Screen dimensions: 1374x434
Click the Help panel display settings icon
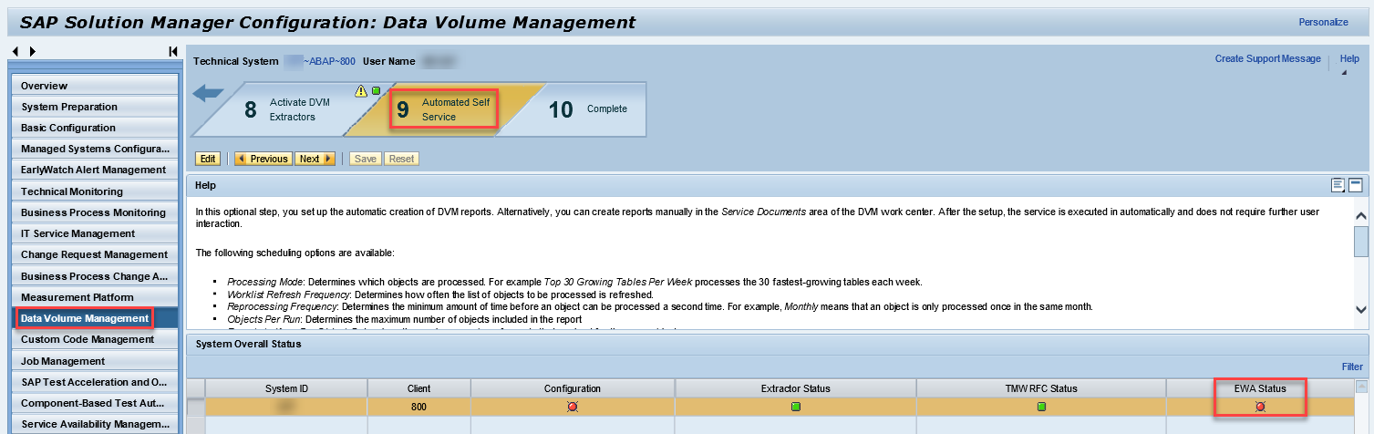(x=1338, y=185)
